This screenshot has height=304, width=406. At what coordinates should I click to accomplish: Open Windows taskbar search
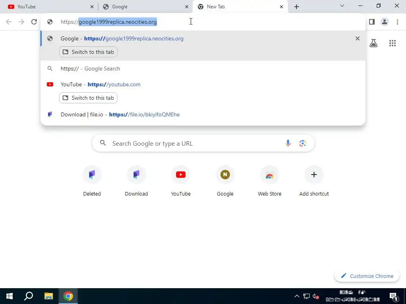point(29,296)
